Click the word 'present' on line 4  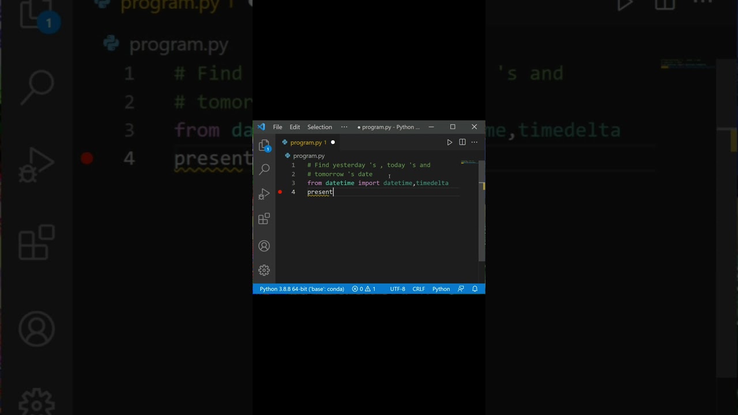[320, 192]
